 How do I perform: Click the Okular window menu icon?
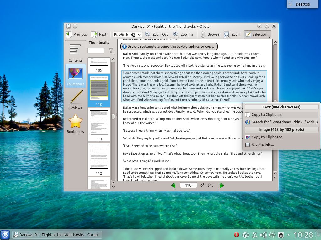68,26
